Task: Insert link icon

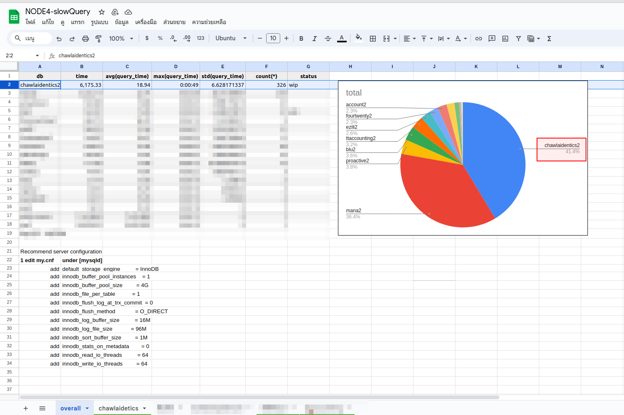Action: click(479, 39)
